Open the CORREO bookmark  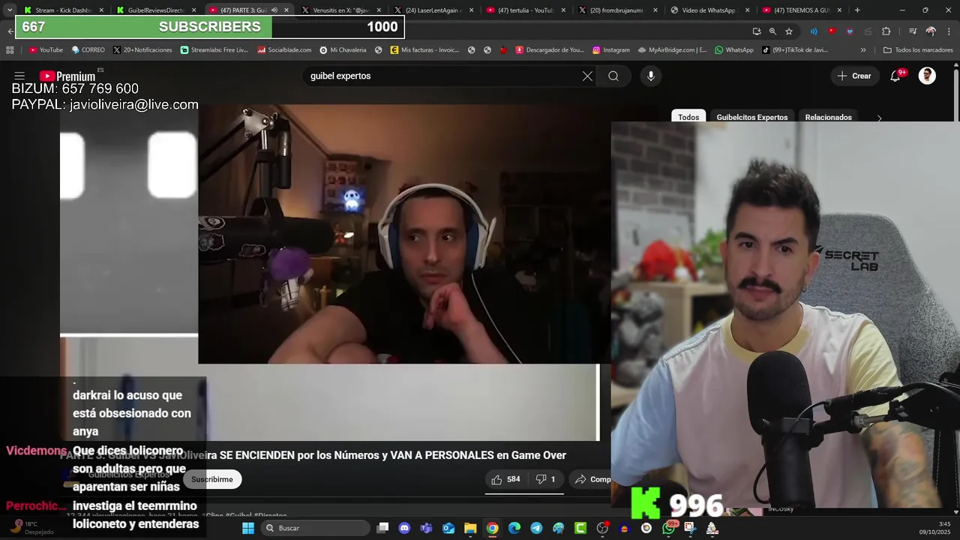[88, 50]
